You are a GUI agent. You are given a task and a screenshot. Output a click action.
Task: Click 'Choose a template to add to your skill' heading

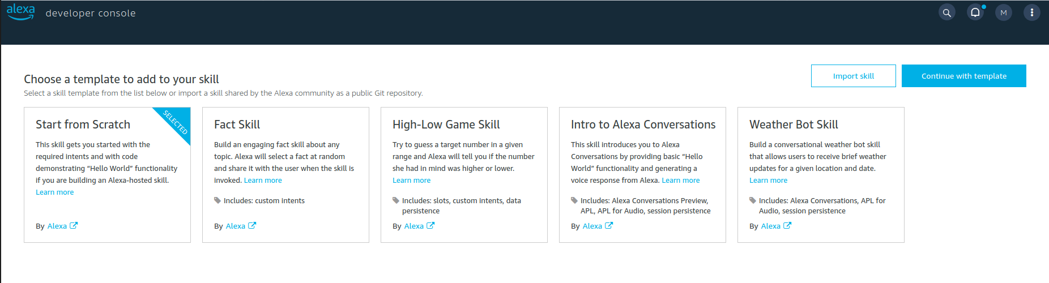[121, 79]
